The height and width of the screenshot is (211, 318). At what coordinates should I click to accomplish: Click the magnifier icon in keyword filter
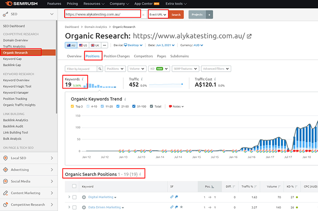point(100,69)
